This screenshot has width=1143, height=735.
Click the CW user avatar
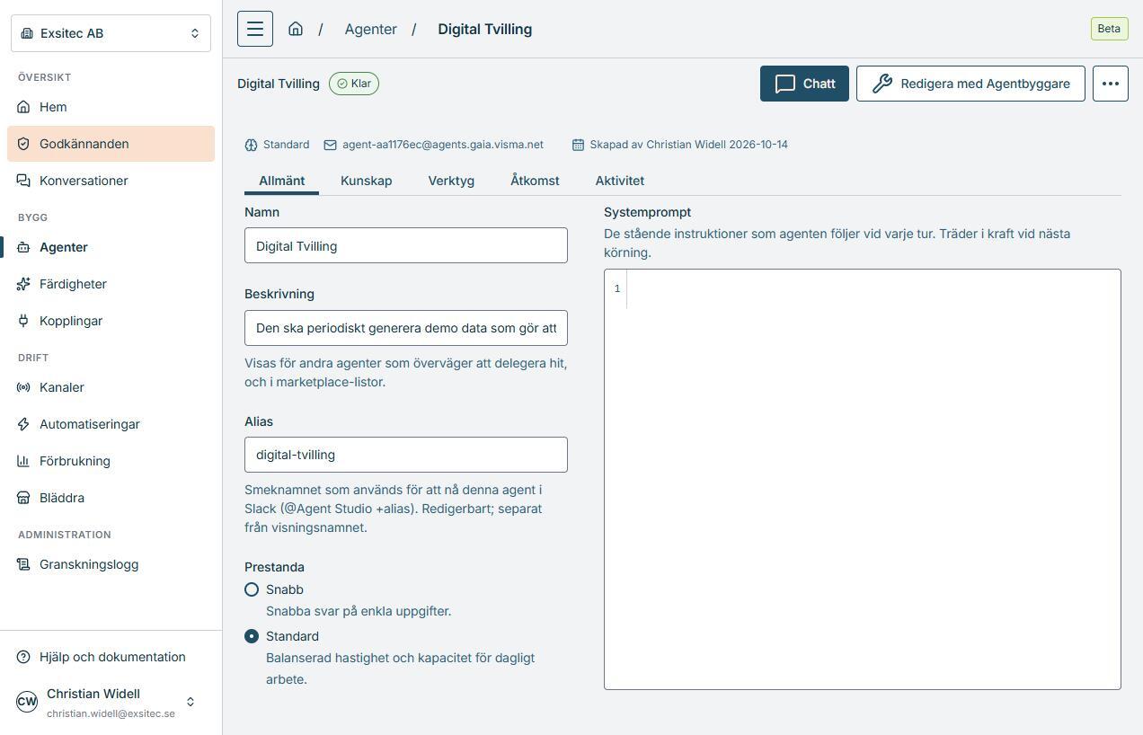click(x=27, y=702)
